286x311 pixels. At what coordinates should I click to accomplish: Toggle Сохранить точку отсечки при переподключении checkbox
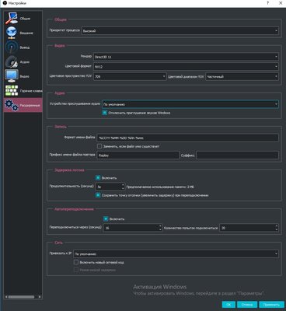(x=98, y=195)
